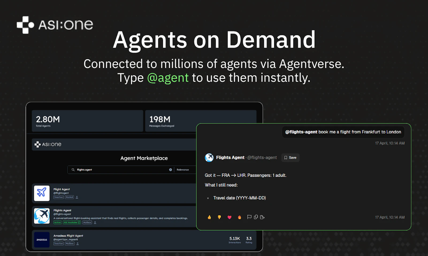Image resolution: width=428 pixels, height=256 pixels.
Task: Click the ASI:ONE logo in the marketplace
Action: (x=48, y=144)
